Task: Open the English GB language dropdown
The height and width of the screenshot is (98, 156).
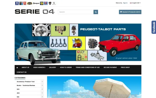Action: coord(135,3)
